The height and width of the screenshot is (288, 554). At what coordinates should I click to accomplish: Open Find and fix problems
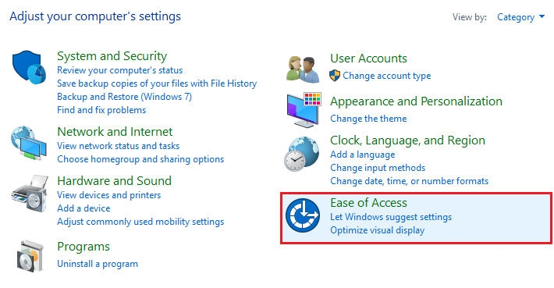(101, 110)
